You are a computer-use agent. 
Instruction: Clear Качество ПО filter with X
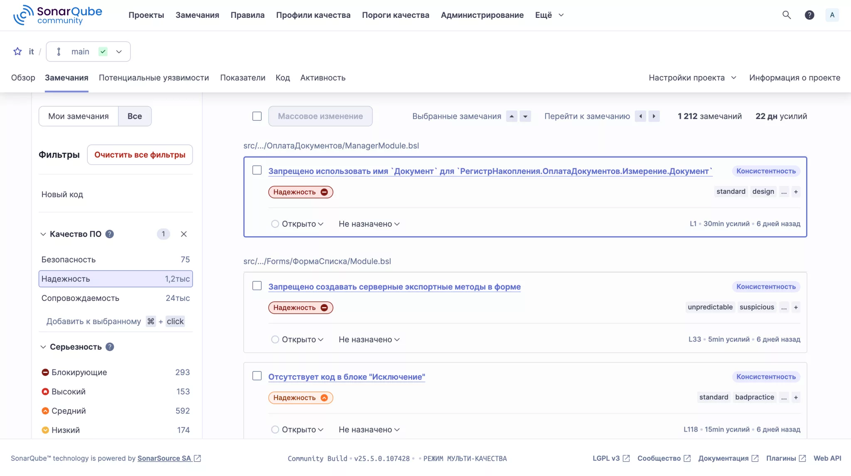pyautogui.click(x=184, y=234)
